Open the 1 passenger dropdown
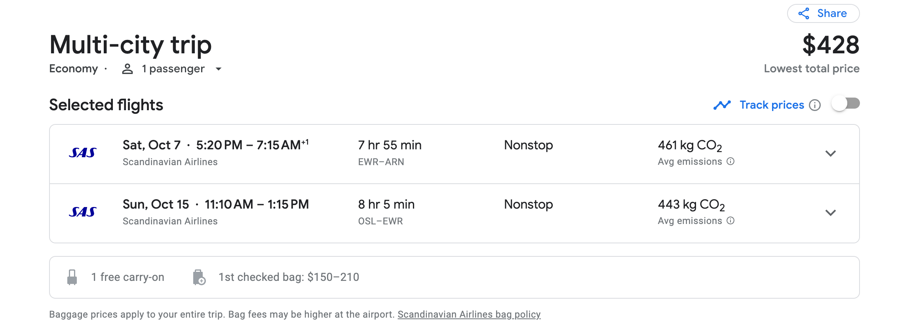The width and height of the screenshot is (913, 335). point(218,69)
